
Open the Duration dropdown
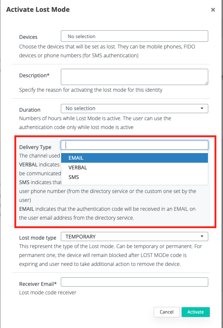[134, 108]
